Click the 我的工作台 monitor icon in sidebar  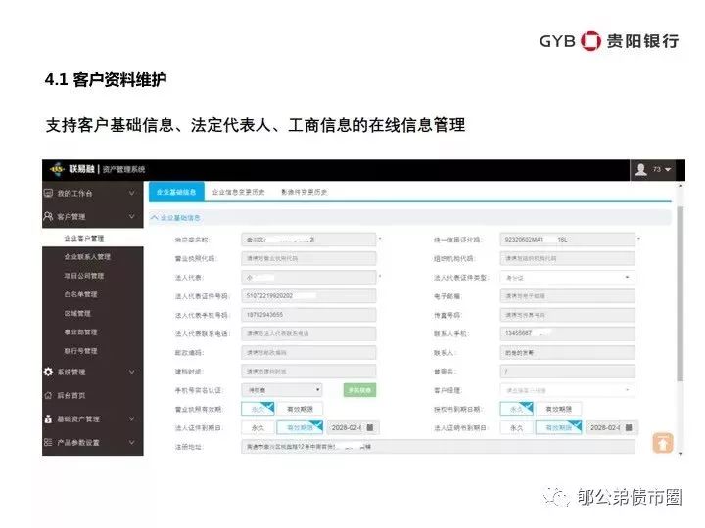coord(48,193)
